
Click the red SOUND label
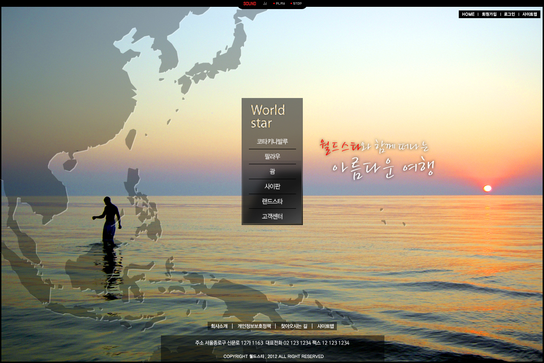[x=249, y=4]
